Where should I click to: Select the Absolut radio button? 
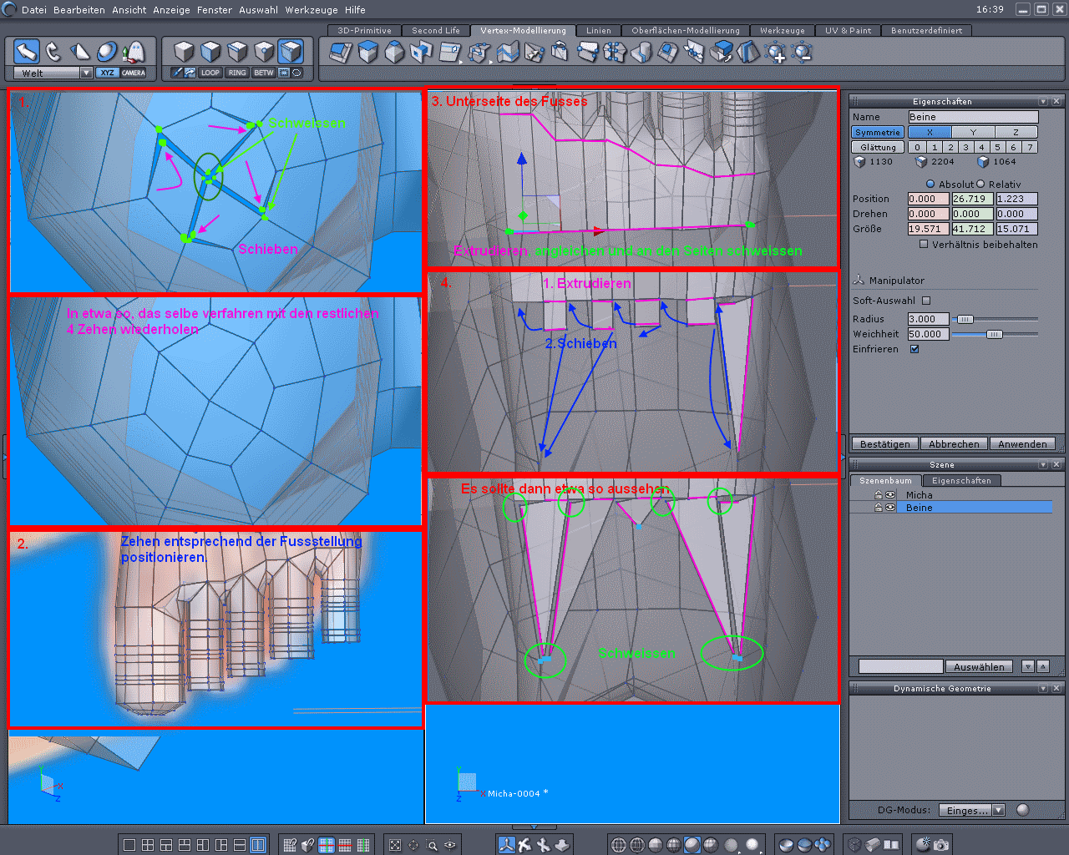click(x=930, y=184)
